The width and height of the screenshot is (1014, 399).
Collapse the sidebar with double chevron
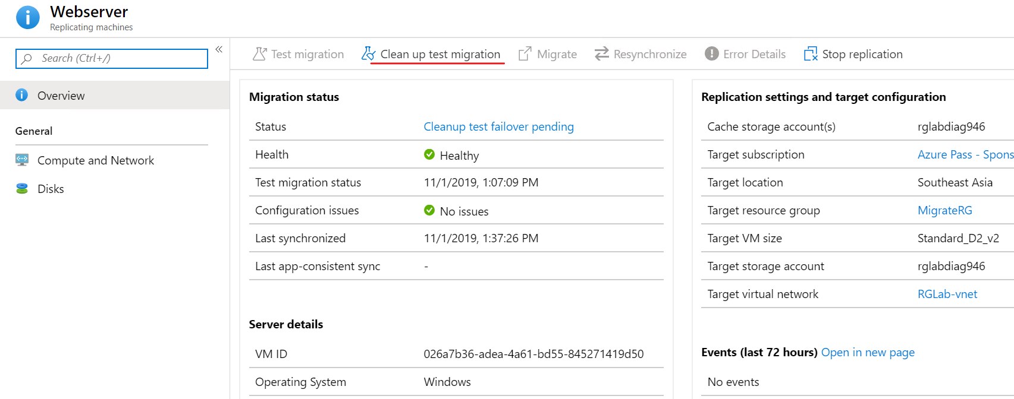219,49
